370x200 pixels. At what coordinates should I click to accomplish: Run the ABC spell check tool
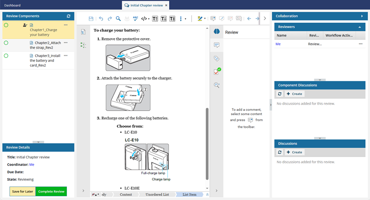coord(136,18)
